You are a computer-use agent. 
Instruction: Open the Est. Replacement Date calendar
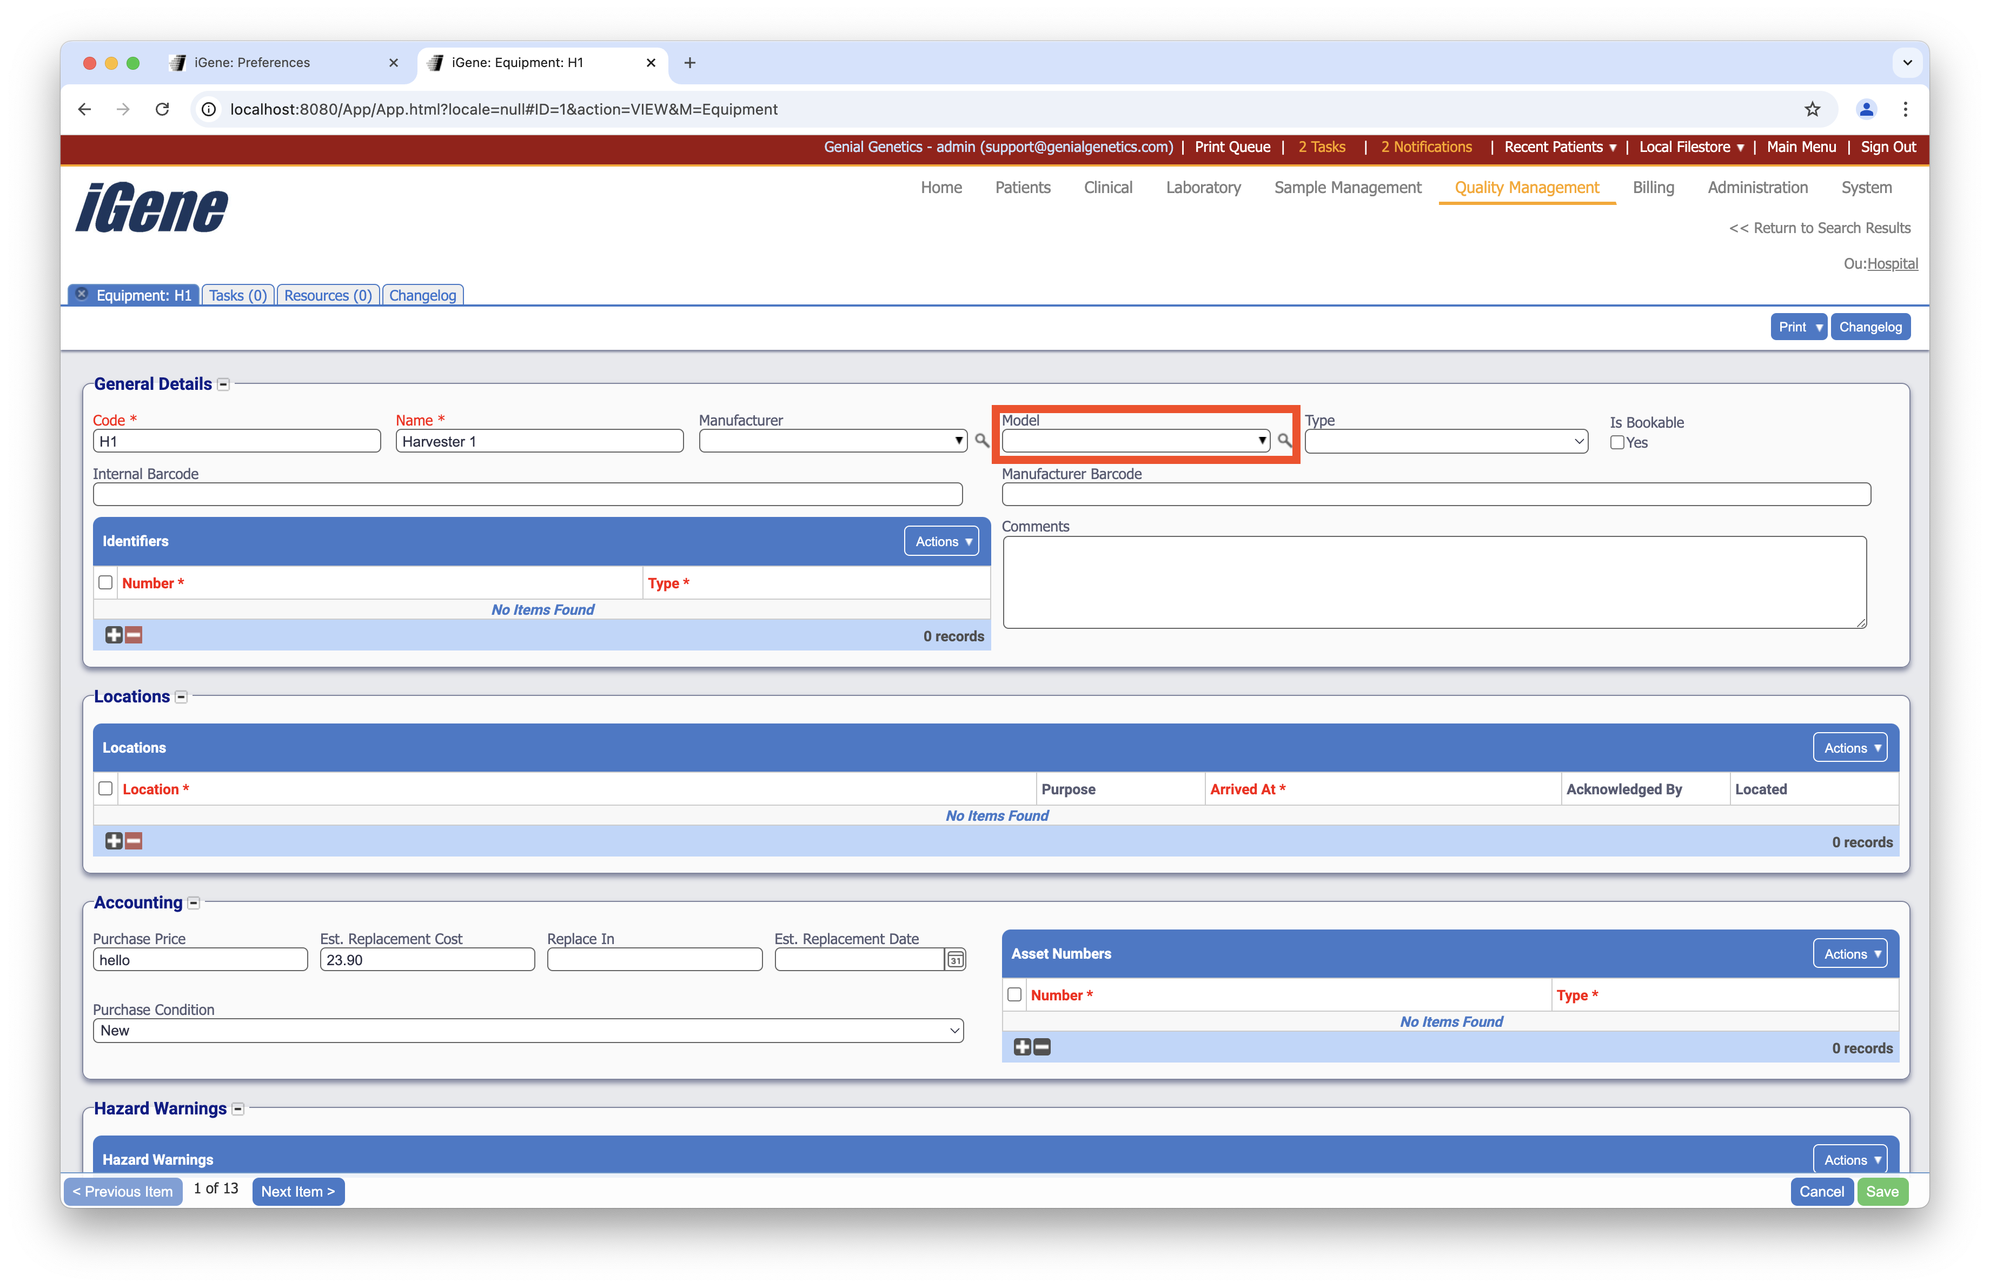955,960
